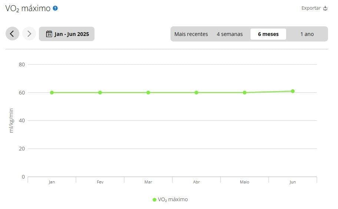
Task: Select the Jan data point on chart
Action: click(x=52, y=93)
